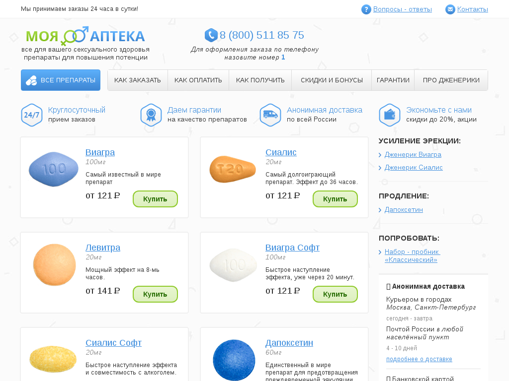
Task: Open the Левитра product title link
Action: 103,247
